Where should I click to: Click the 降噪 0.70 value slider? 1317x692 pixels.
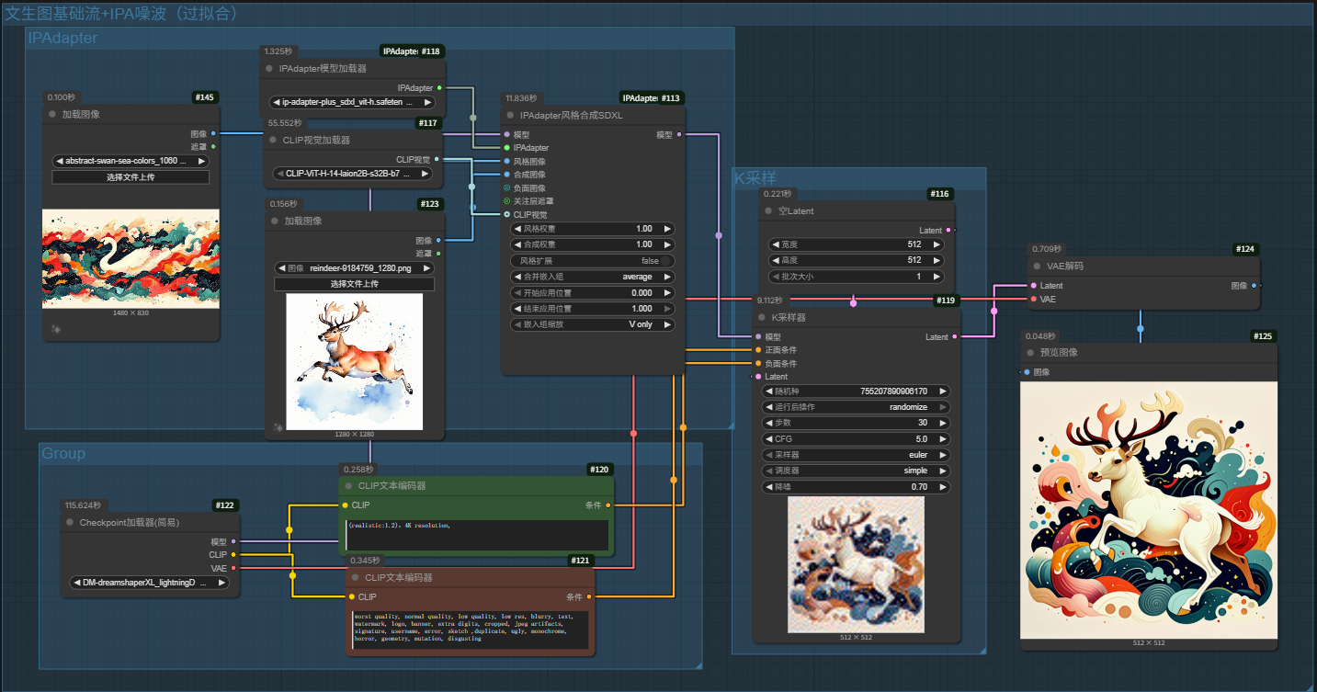[x=856, y=486]
